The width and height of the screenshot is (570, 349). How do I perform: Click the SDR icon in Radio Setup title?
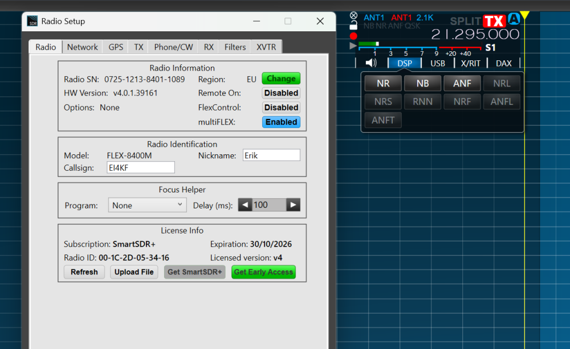[x=32, y=21]
